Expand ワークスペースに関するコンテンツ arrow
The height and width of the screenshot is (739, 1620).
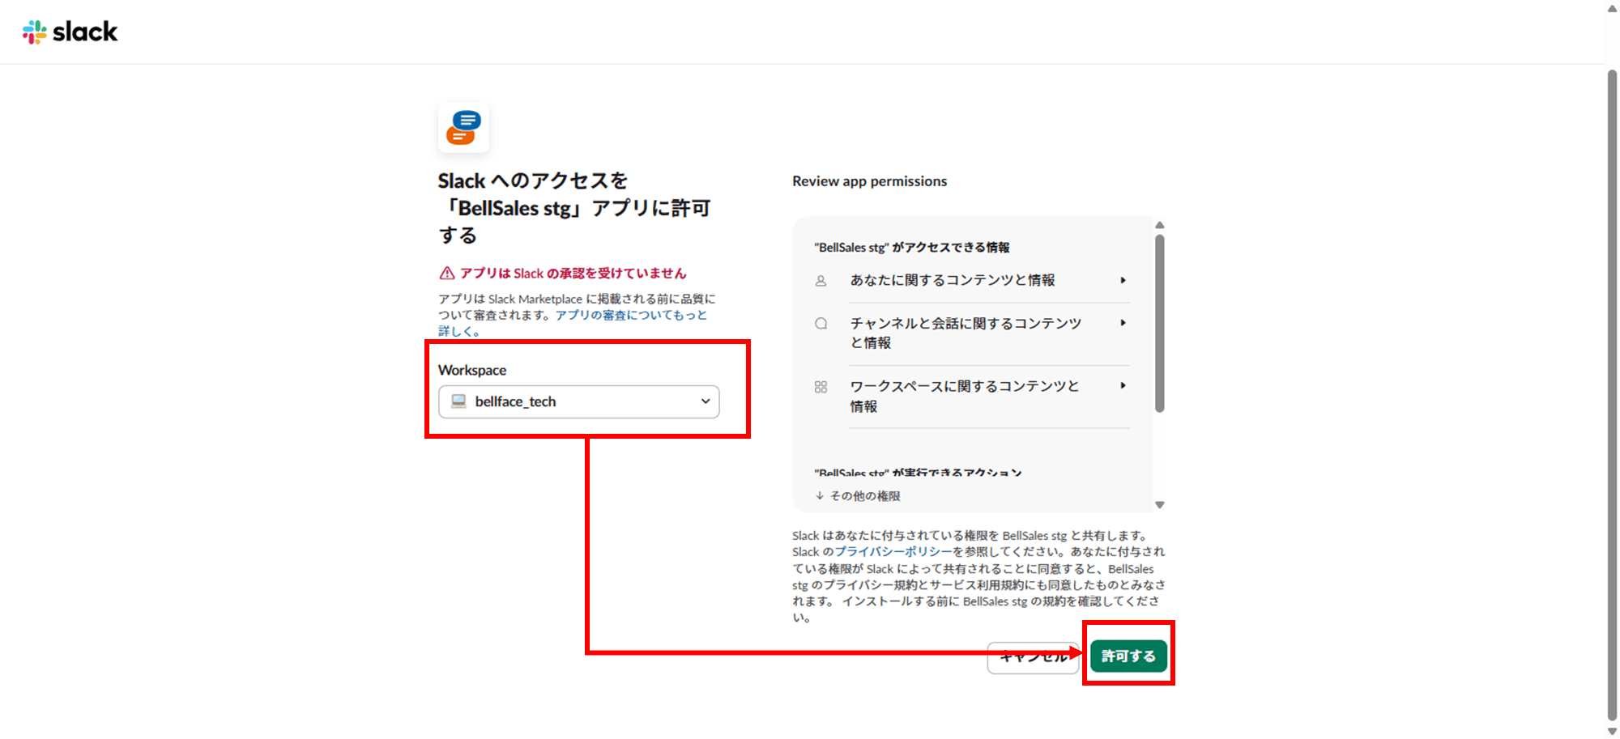point(1123,385)
